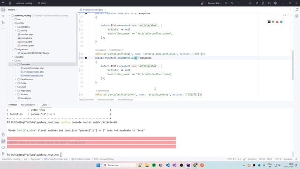The width and height of the screenshot is (300, 169).
Task: Toggle the Project tool window icon
Action: pos(3,9)
